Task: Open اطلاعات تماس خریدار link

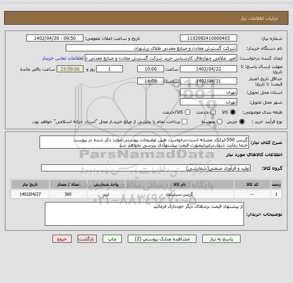Action: [x=63, y=58]
